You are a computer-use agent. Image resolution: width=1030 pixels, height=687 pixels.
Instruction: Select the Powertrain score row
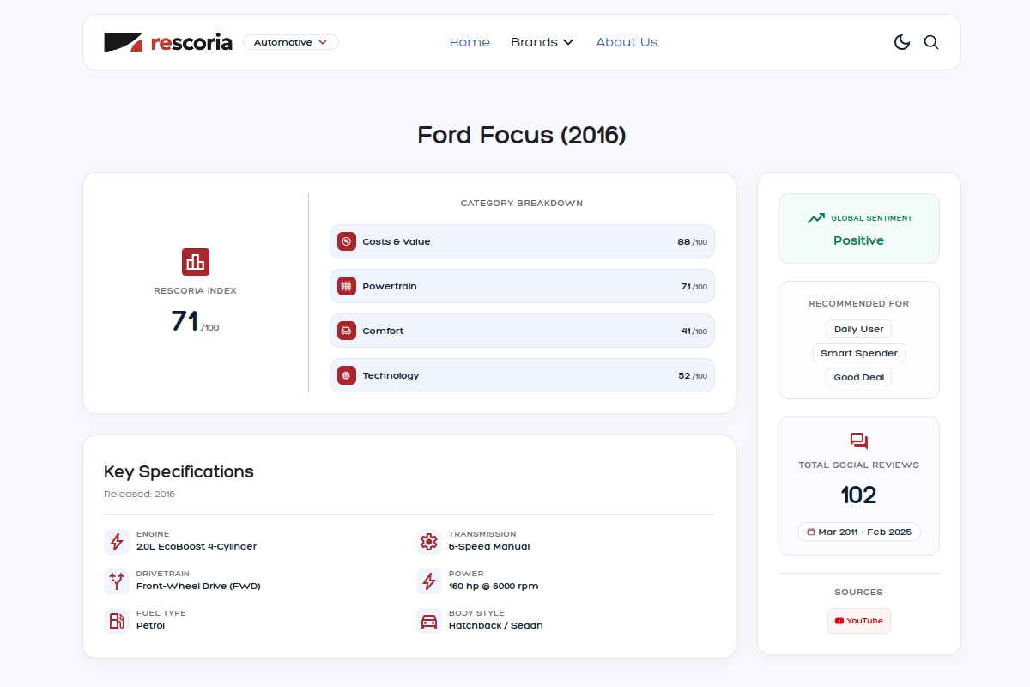click(x=522, y=286)
